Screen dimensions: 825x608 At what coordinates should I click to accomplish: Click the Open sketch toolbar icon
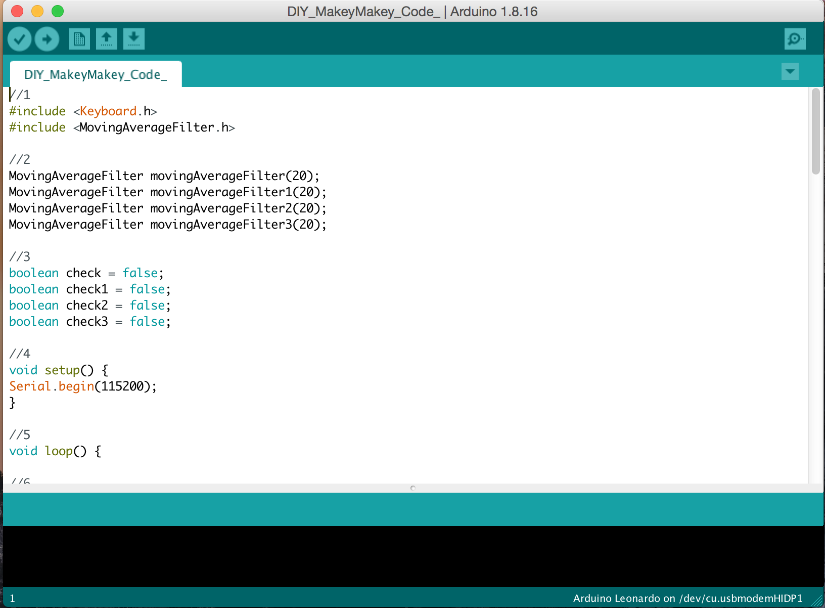(107, 38)
